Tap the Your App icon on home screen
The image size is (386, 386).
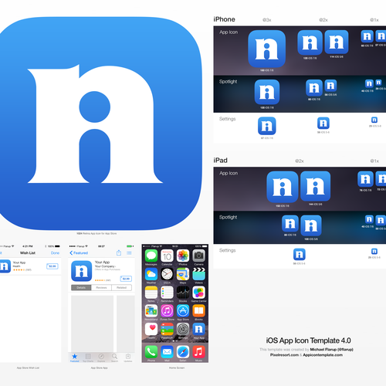198,329
